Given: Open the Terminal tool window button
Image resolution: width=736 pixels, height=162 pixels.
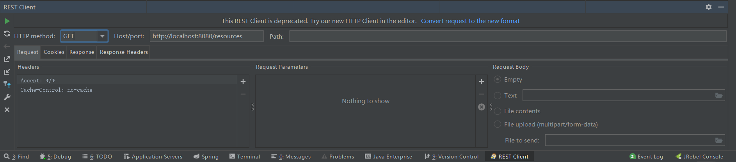Looking at the screenshot, I should pyautogui.click(x=245, y=157).
